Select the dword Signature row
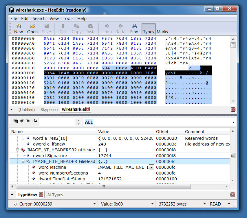This screenshot has height=218, width=247. click(x=120, y=156)
